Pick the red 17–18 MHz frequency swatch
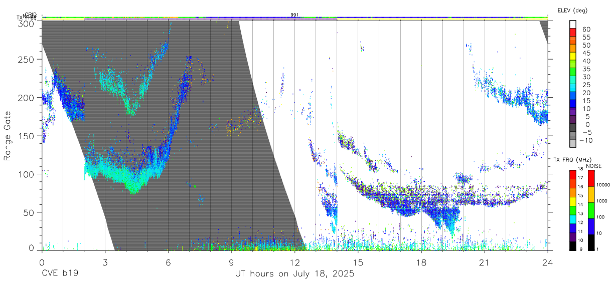This screenshot has width=616, height=284. pos(572,174)
